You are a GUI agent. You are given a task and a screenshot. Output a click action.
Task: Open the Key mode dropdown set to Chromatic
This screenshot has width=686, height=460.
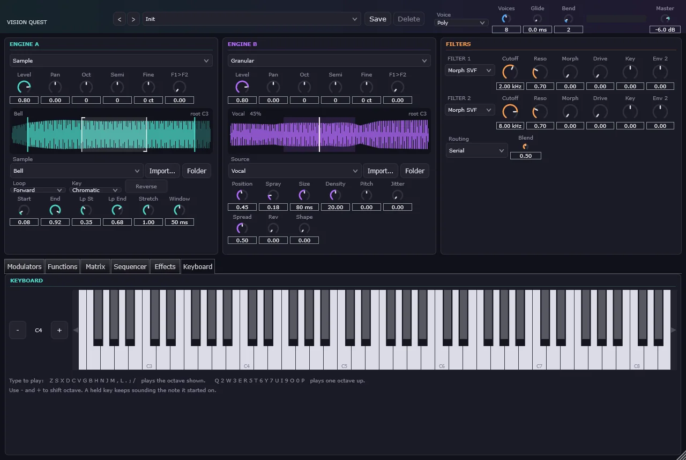(96, 190)
